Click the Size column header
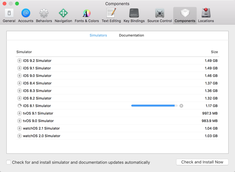The height and width of the screenshot is (172, 235). click(214, 52)
